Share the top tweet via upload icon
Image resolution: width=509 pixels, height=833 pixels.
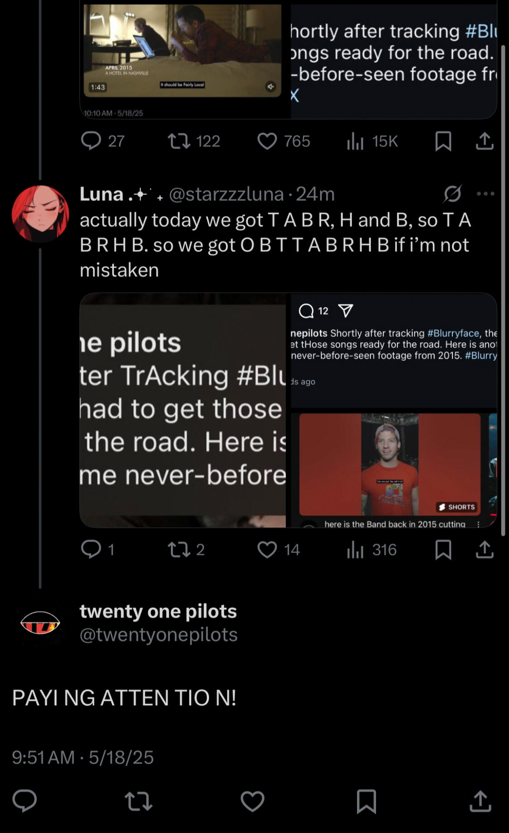(x=485, y=141)
